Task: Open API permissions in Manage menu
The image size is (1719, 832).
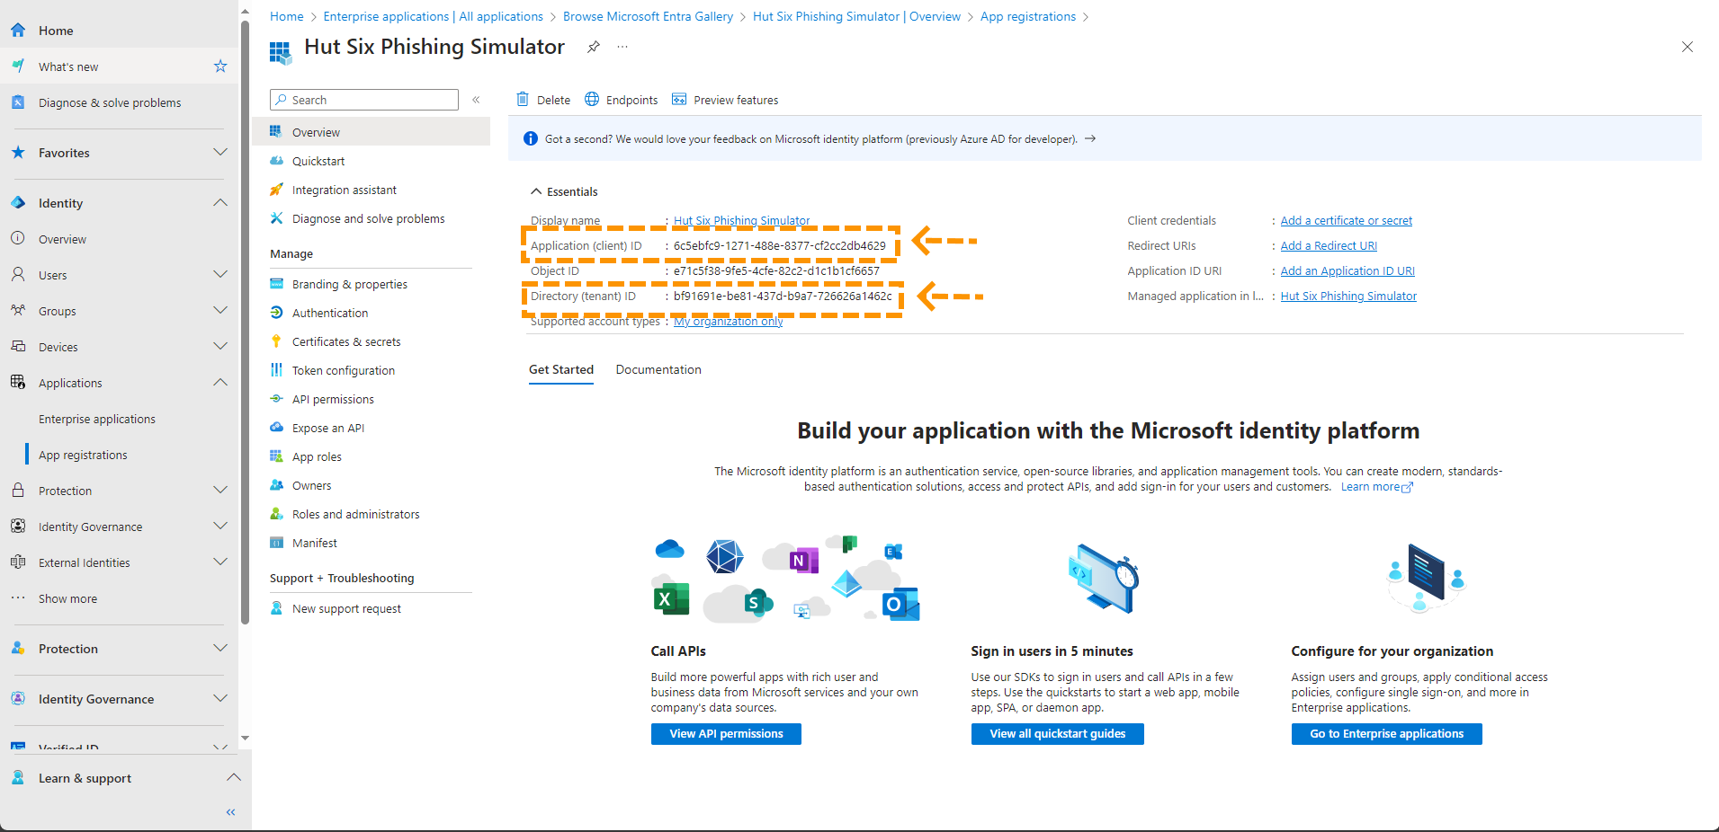Action: click(332, 399)
